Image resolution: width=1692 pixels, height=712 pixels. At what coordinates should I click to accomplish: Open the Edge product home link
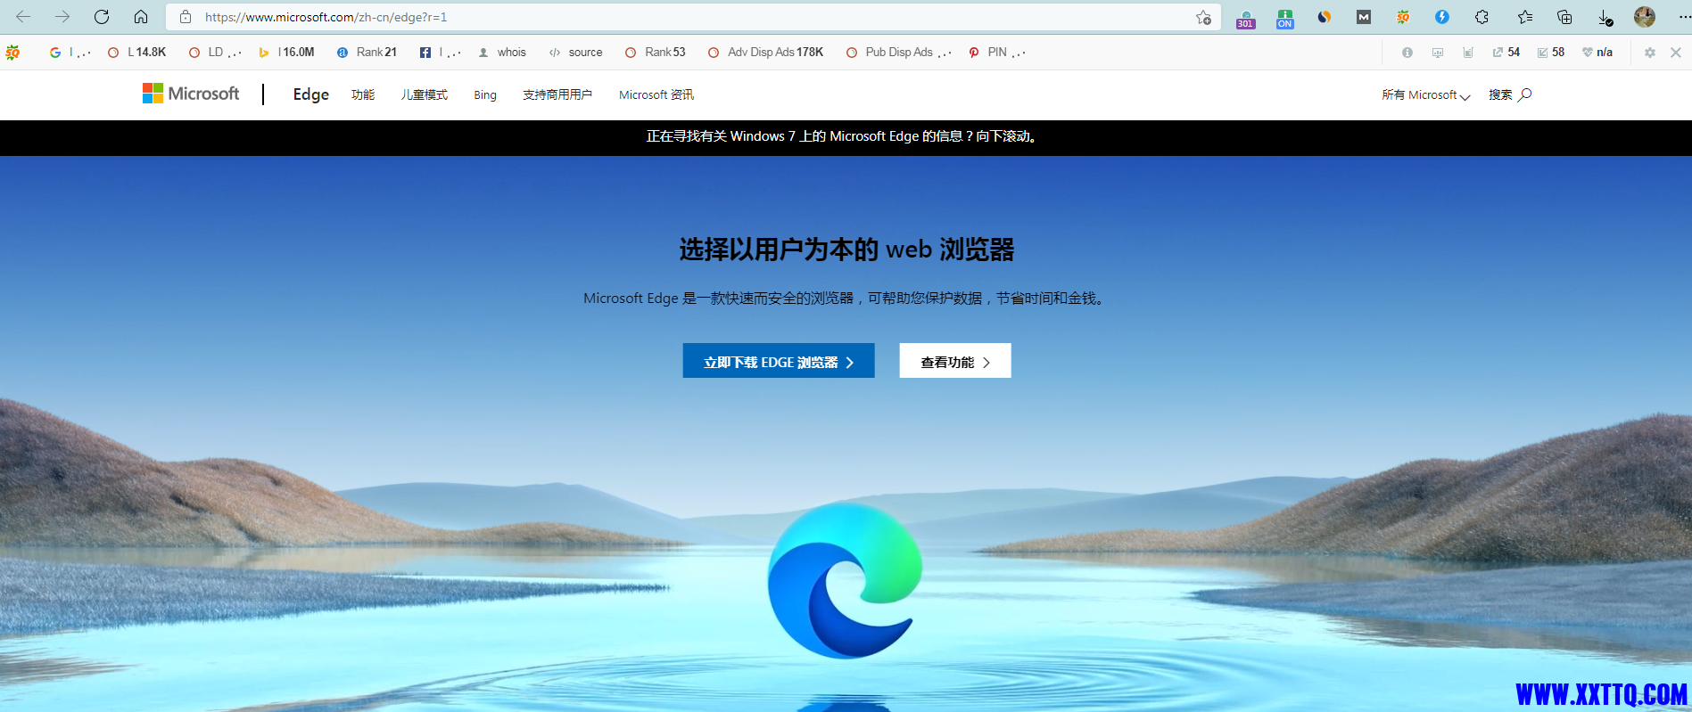point(311,94)
